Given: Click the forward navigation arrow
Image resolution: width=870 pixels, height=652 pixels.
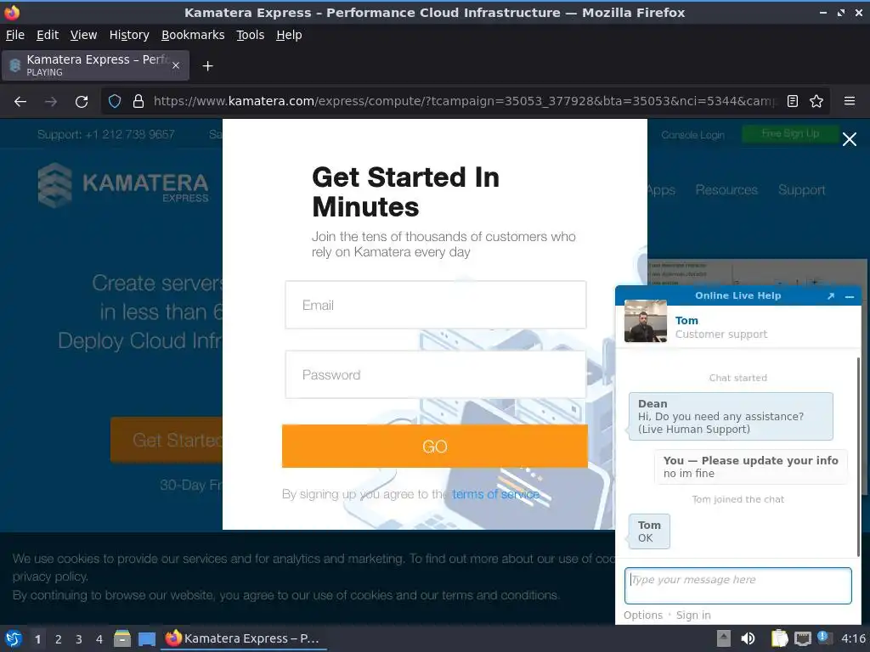Looking at the screenshot, I should point(50,102).
